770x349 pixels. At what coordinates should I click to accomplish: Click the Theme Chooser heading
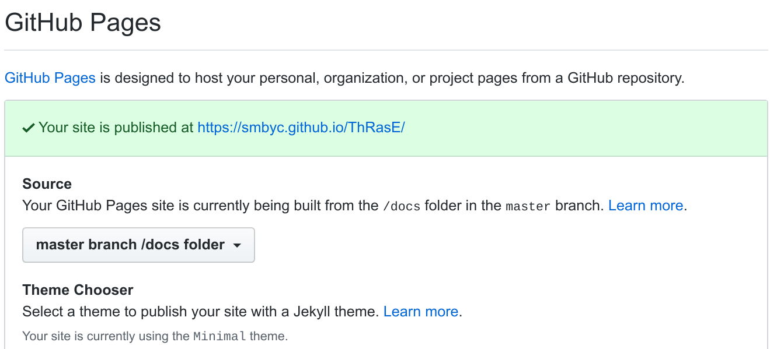78,290
